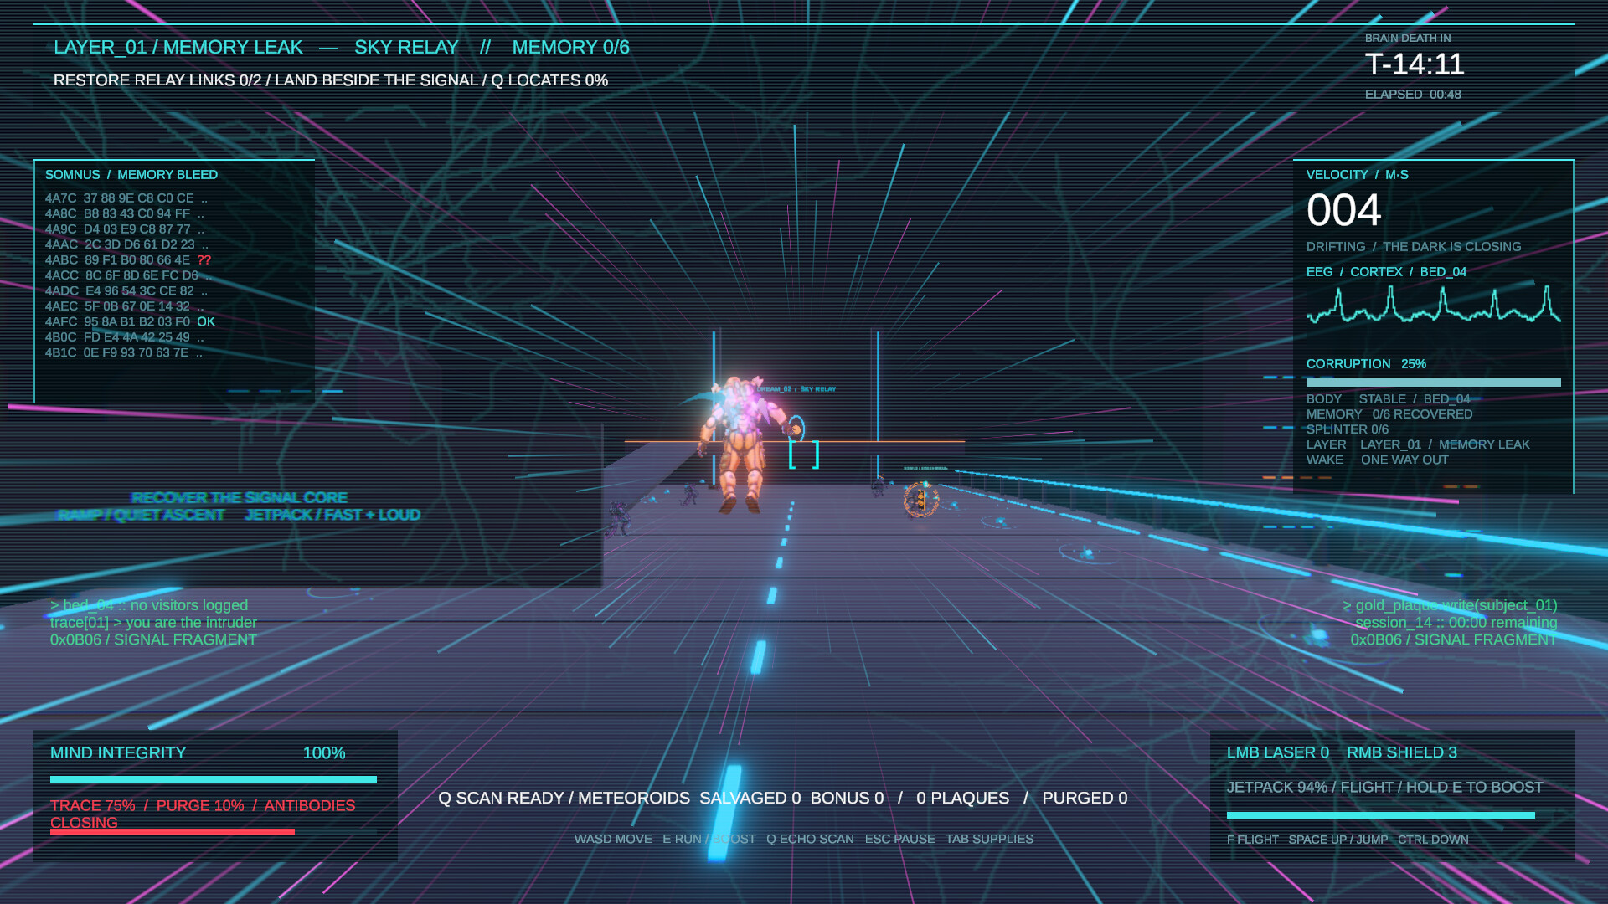Image resolution: width=1608 pixels, height=904 pixels.
Task: Click the SALVAGED 0 counter
Action: (x=750, y=799)
